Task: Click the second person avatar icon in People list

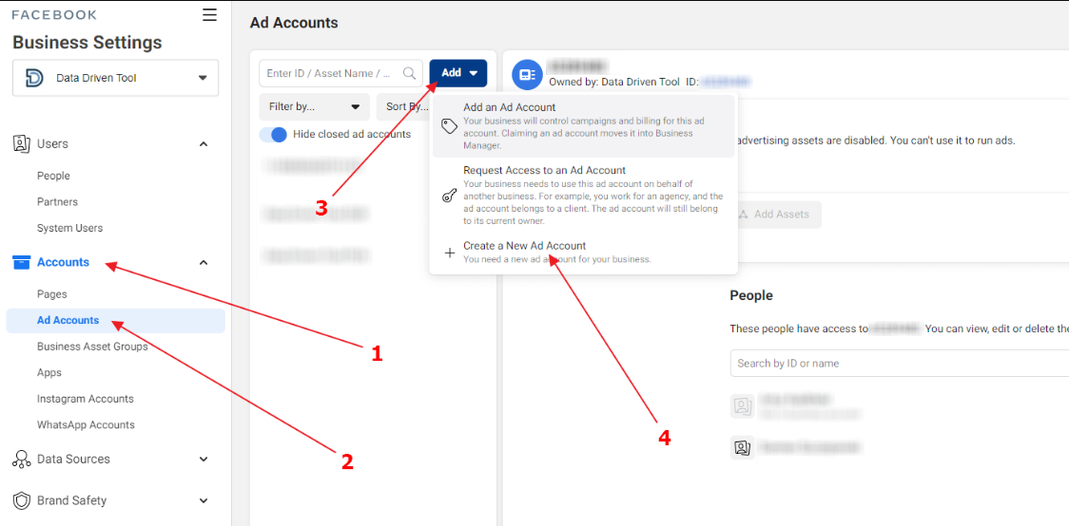Action: [x=743, y=448]
